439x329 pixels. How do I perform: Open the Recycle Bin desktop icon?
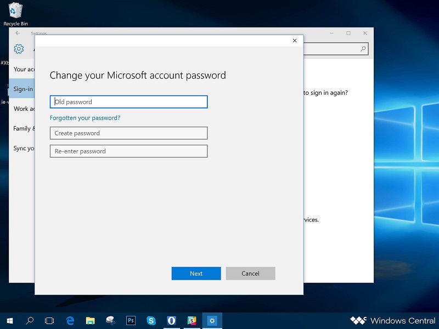(x=15, y=14)
